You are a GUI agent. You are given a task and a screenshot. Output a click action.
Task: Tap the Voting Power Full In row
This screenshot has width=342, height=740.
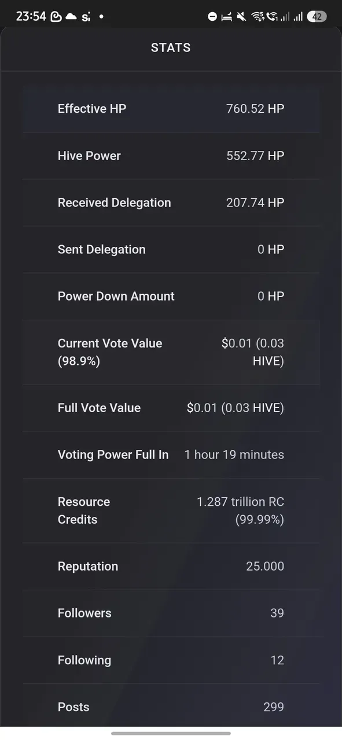coord(171,455)
